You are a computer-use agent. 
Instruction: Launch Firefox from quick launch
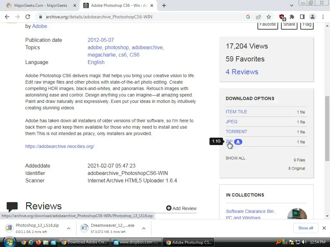38,242
